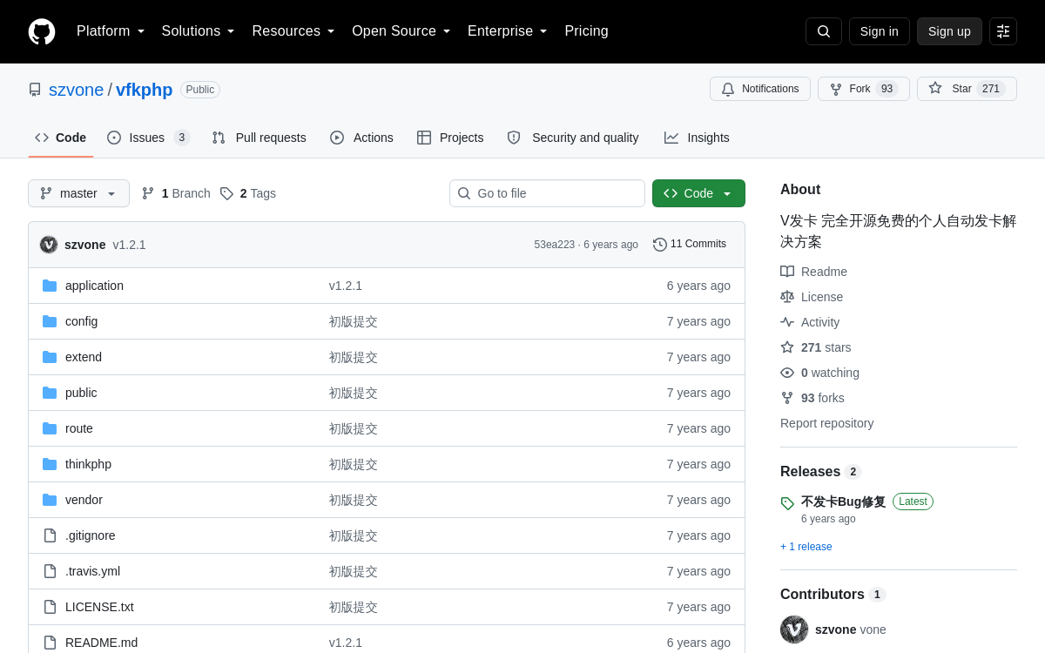
Task: Click the szvone avatar in commit header
Action: [x=49, y=245]
